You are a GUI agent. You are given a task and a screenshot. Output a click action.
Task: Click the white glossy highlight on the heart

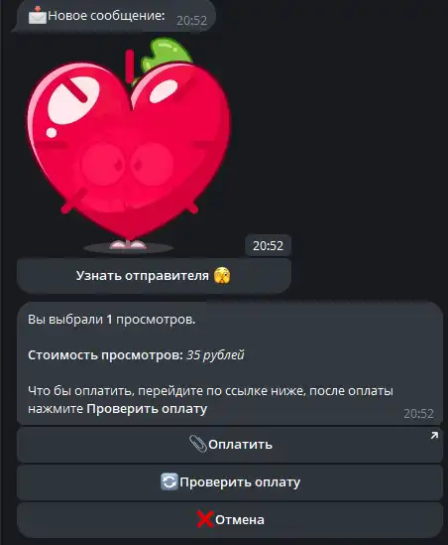click(73, 100)
